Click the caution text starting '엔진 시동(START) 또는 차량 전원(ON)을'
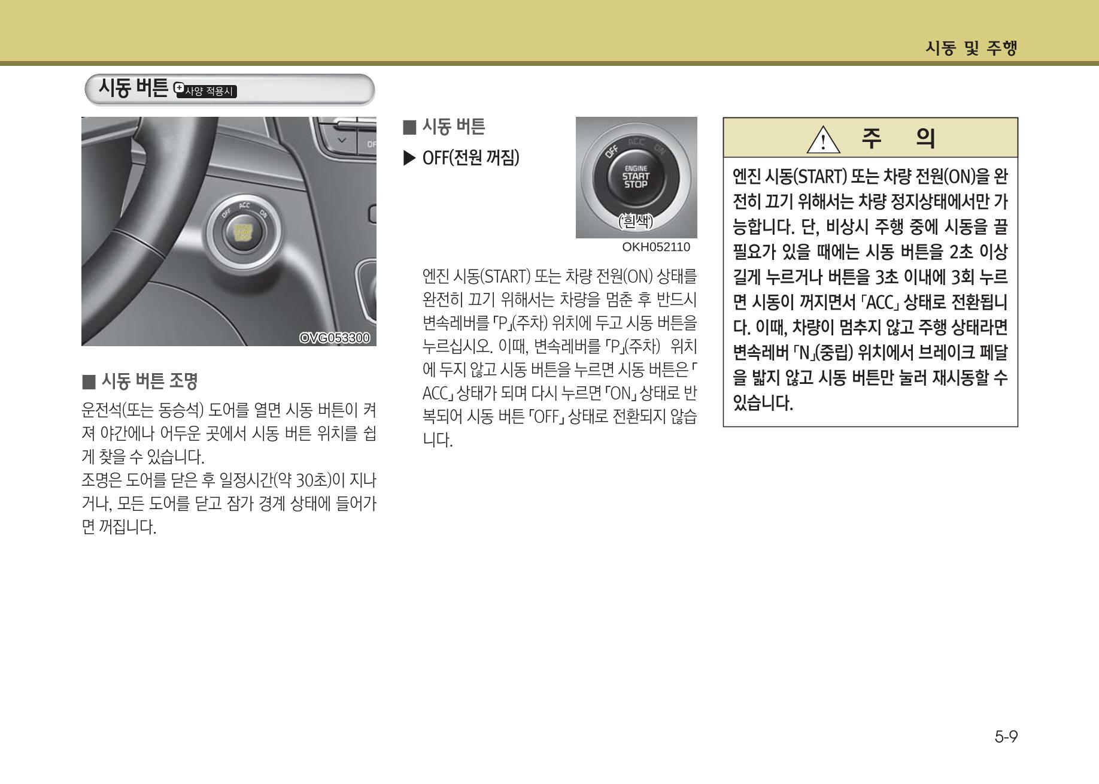Image resolution: width=1099 pixels, height=784 pixels. pyautogui.click(x=870, y=289)
